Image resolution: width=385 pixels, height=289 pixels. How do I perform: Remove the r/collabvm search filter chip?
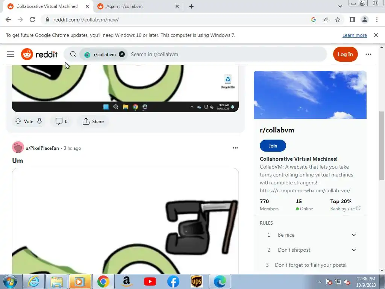(122, 54)
